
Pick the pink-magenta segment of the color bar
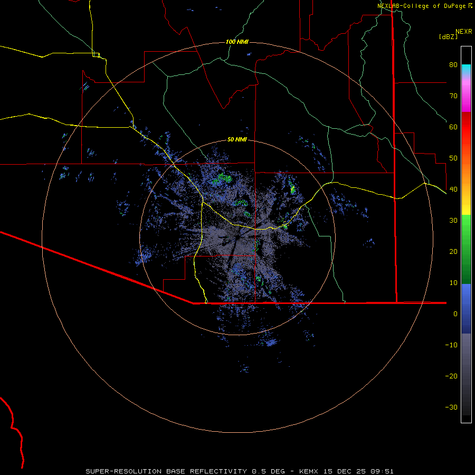[x=466, y=94]
